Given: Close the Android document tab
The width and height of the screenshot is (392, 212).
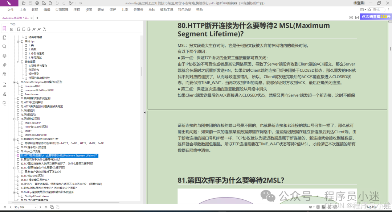Looking at the screenshot, I should [32, 18].
